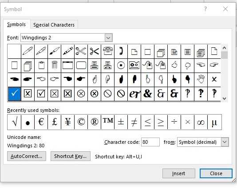
Task: Pick the euro sign from recently used symbols
Action: (41, 122)
